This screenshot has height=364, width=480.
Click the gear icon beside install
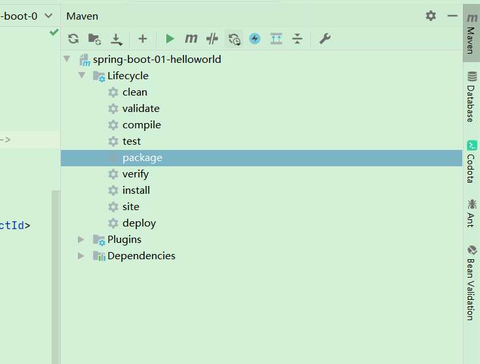point(113,191)
